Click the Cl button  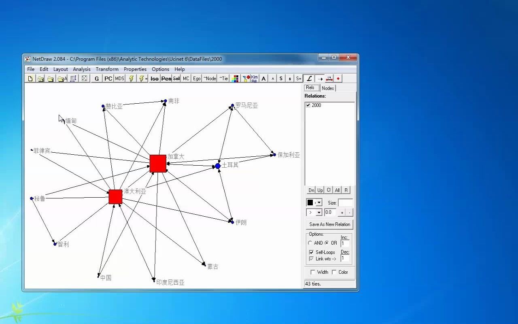(x=329, y=190)
